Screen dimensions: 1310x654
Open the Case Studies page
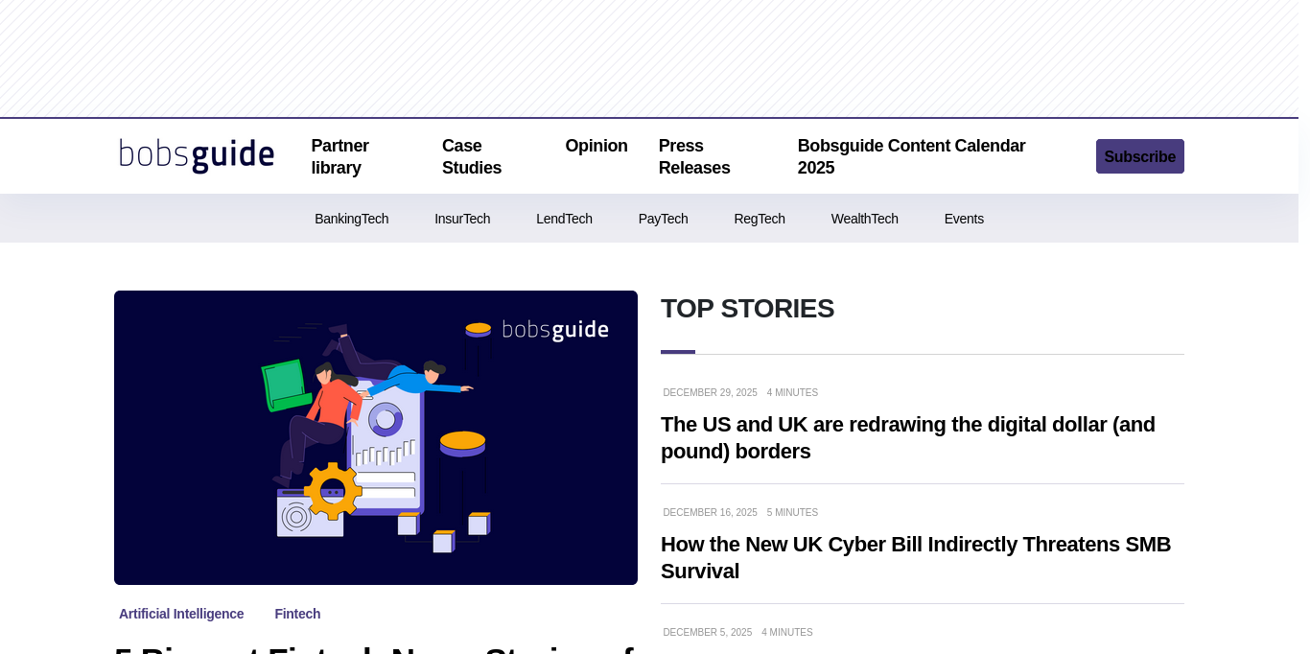472,156
